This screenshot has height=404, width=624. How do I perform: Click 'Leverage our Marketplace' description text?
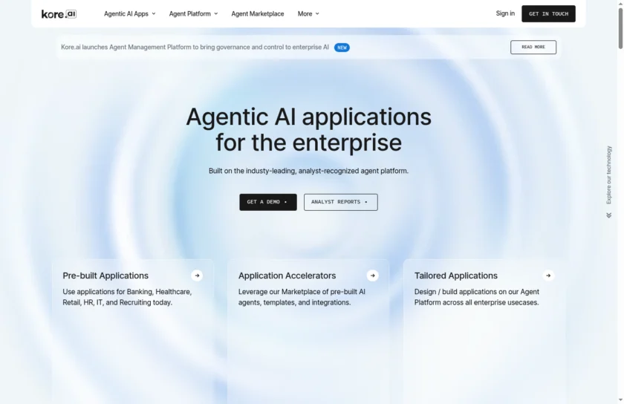pos(302,297)
